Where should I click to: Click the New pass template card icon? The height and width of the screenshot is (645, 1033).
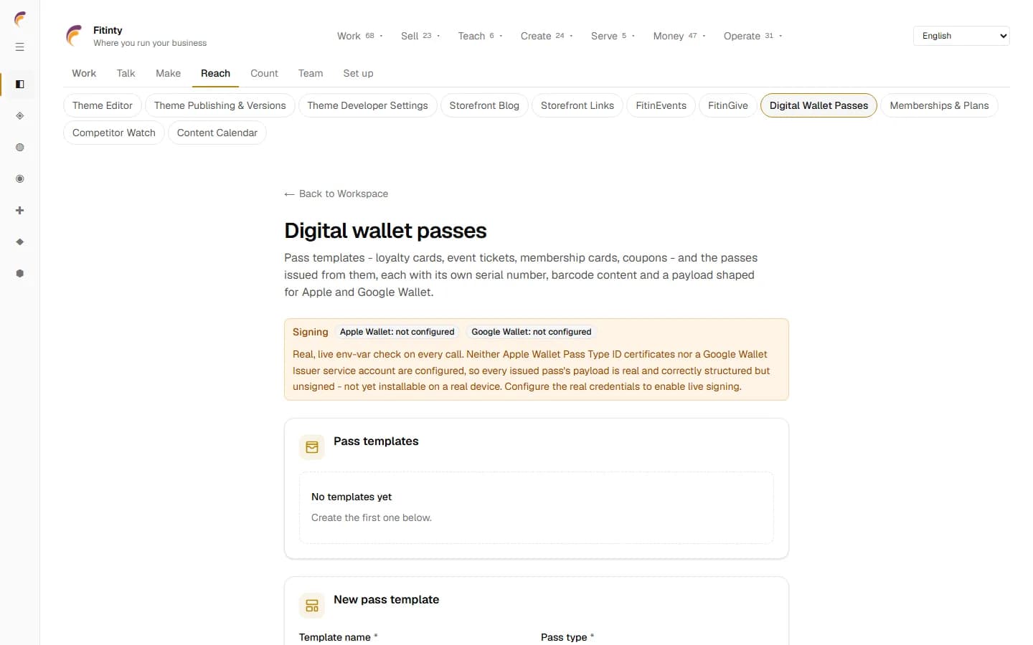(312, 606)
